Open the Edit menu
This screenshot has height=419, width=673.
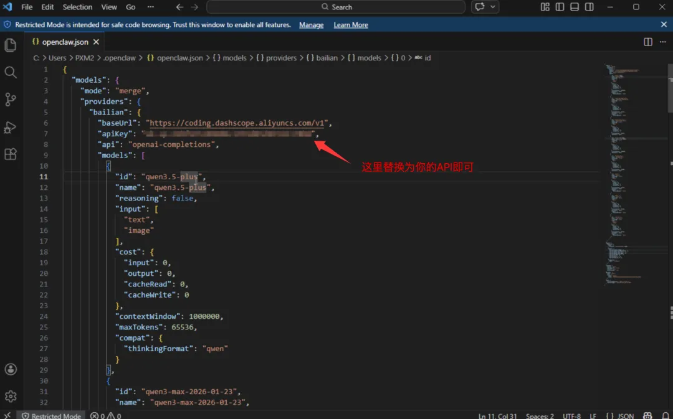pos(47,7)
